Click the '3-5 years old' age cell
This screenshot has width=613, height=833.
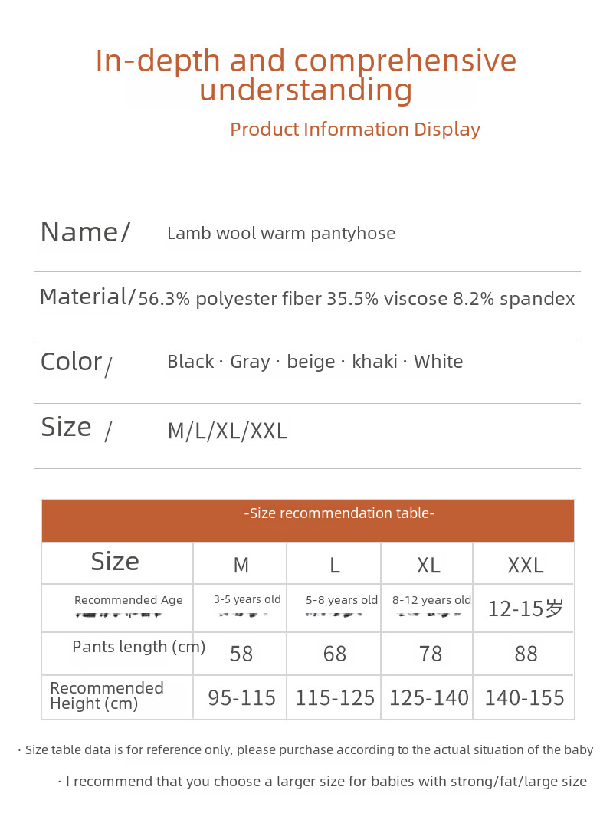(247, 599)
